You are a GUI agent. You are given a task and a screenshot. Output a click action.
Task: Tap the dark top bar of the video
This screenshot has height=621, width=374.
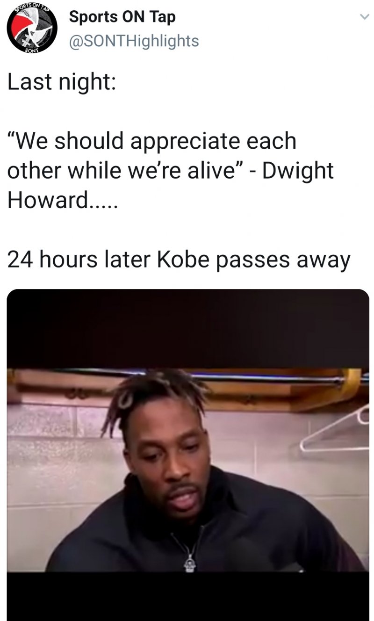[x=188, y=328]
